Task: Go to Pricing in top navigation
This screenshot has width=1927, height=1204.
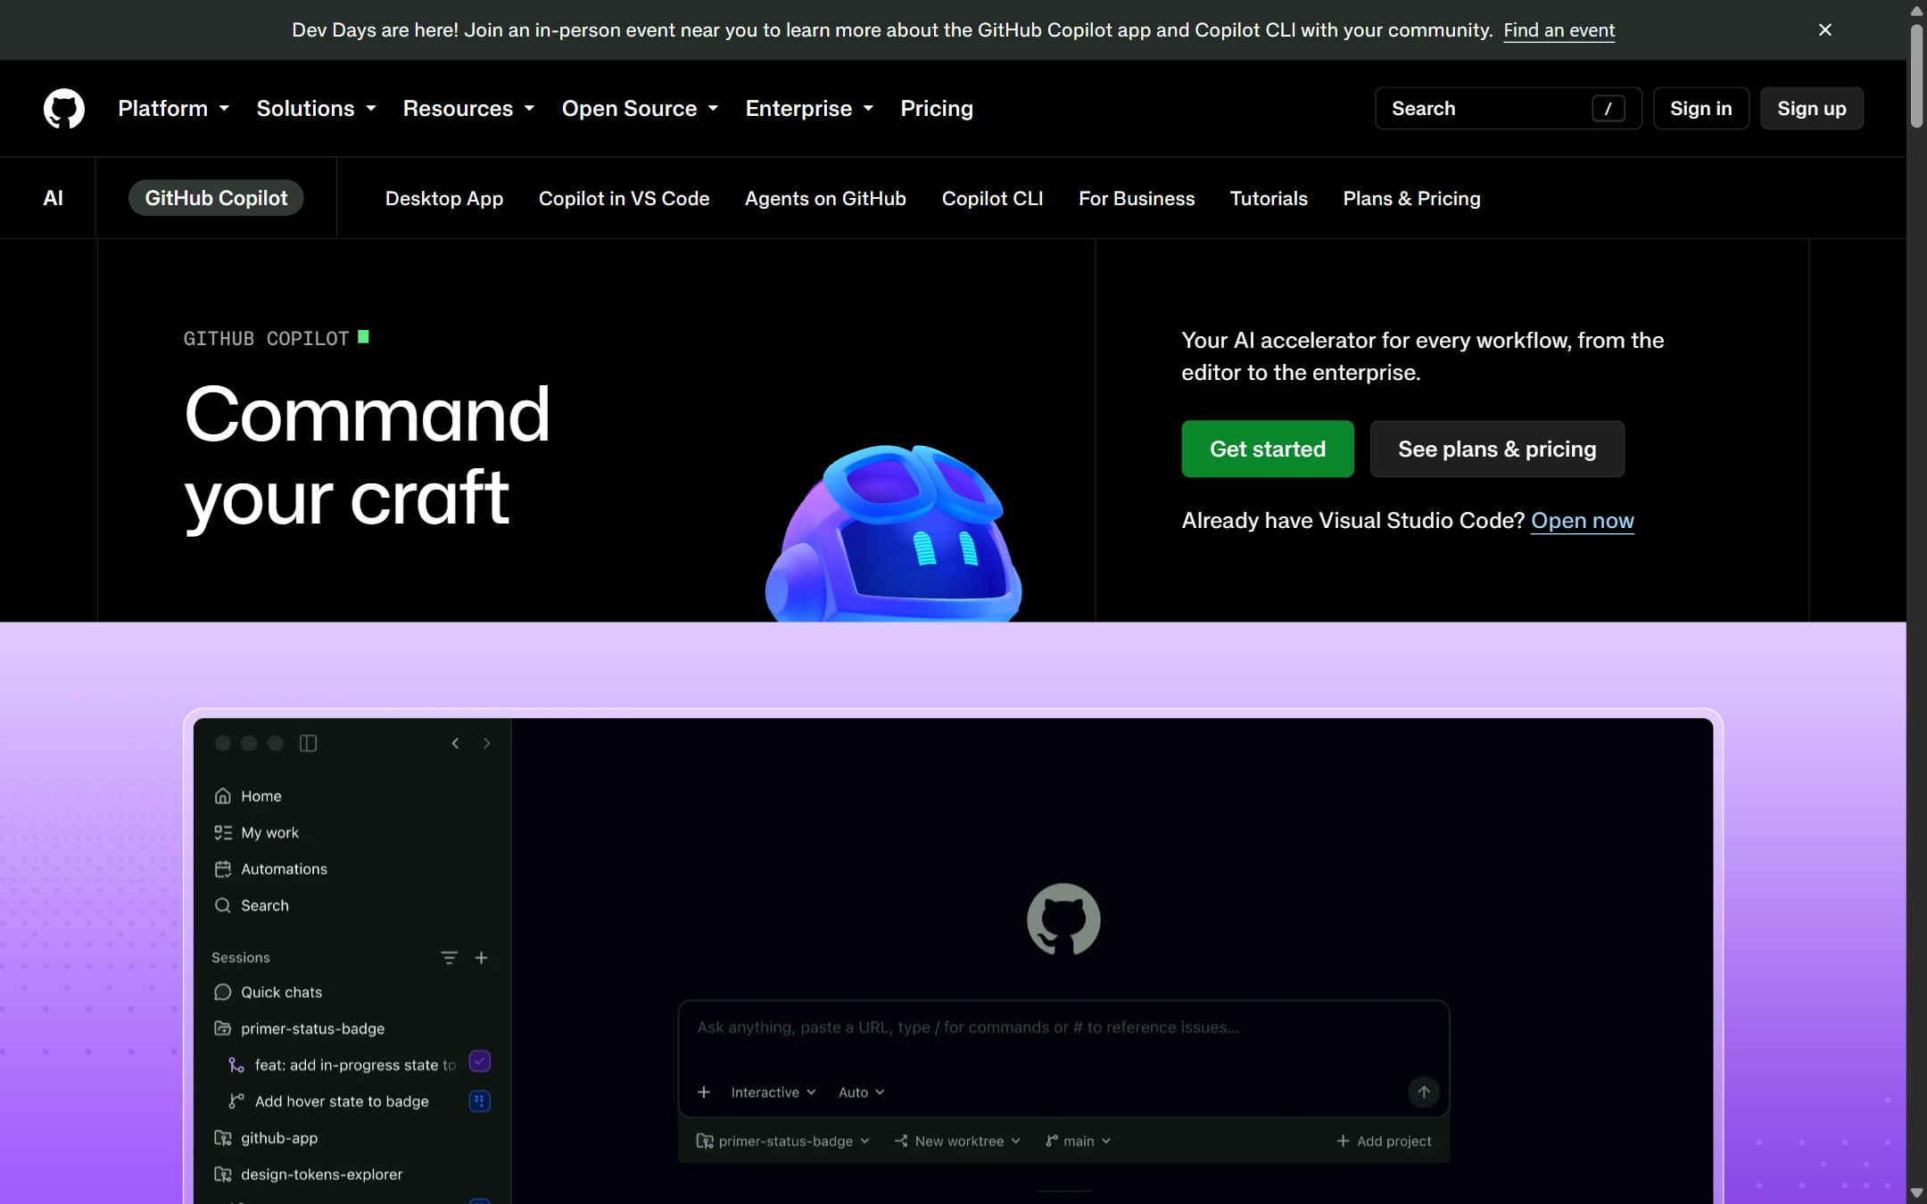Action: (937, 108)
